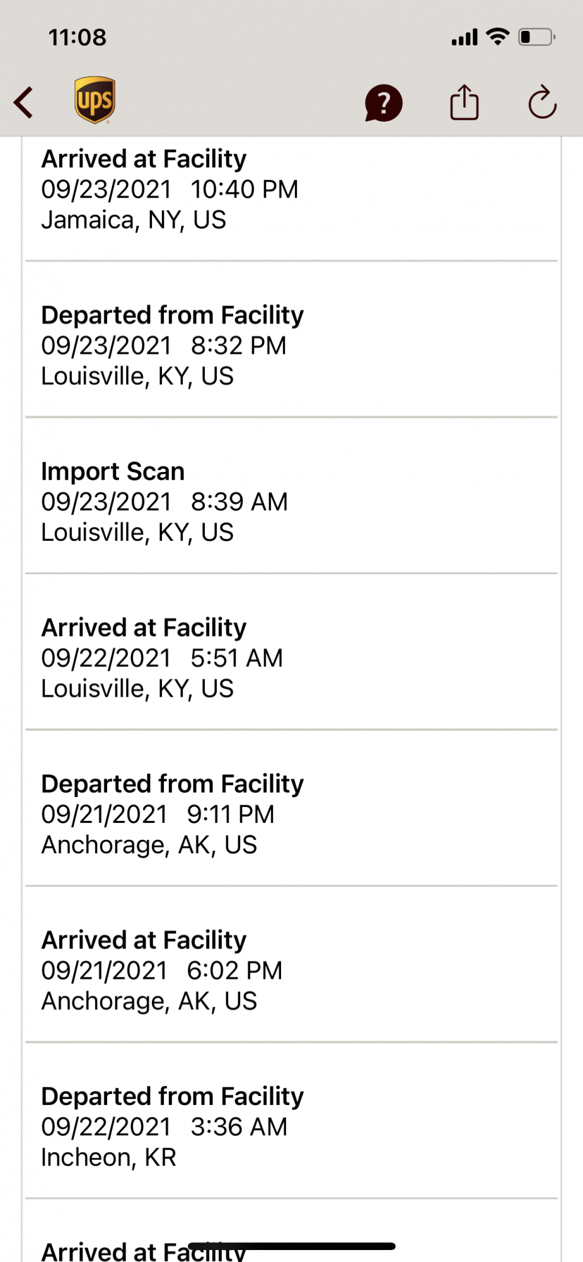Tap the UPS shield logo

(x=95, y=100)
